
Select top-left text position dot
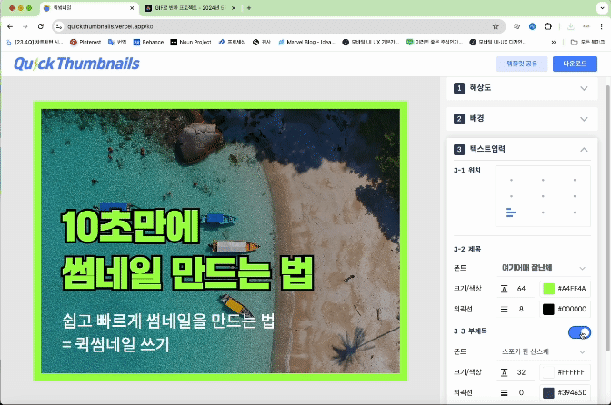(x=511, y=180)
